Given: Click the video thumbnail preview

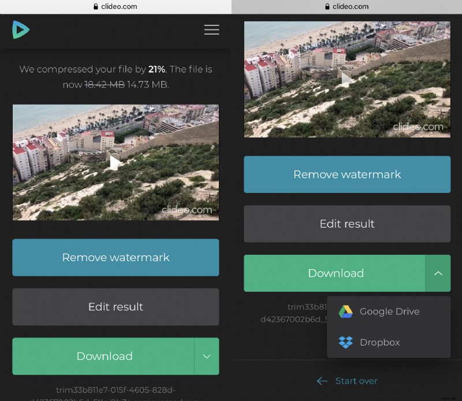Looking at the screenshot, I should coord(115,162).
